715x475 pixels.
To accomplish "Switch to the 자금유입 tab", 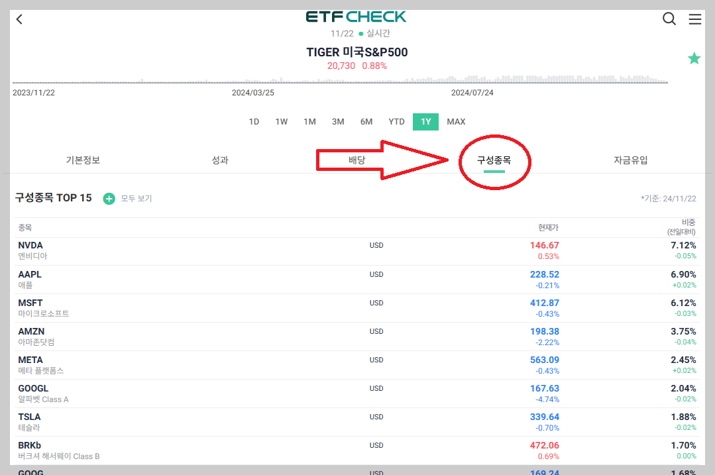I will 631,160.
